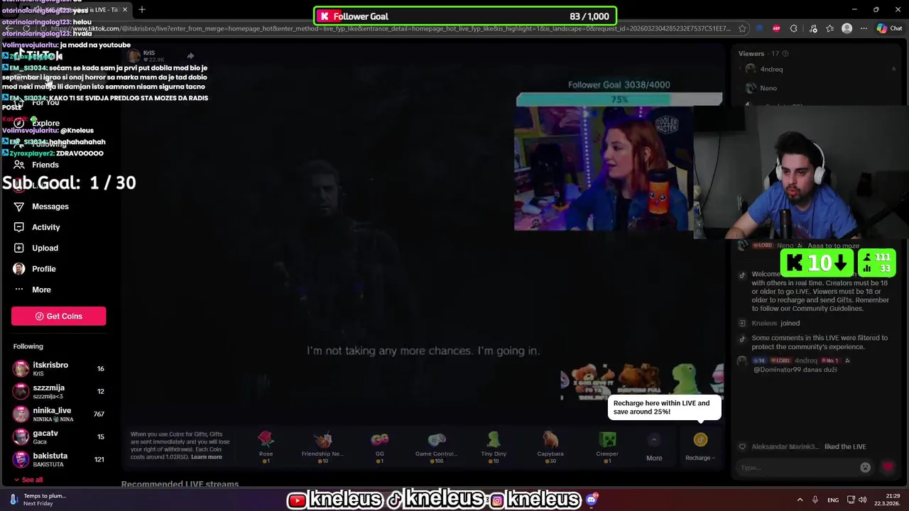Click the share arrow next to KriS

click(x=190, y=56)
